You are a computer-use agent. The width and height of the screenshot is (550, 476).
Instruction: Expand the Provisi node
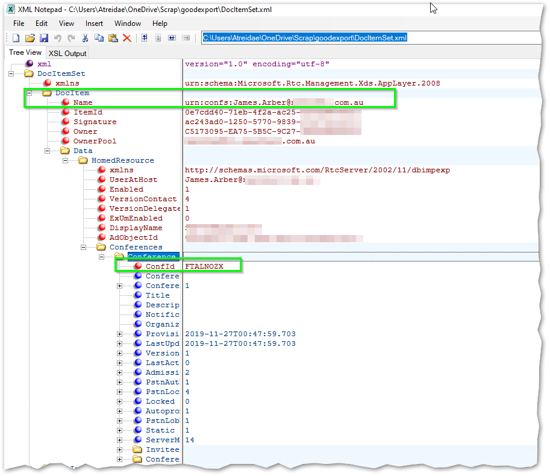coord(120,334)
